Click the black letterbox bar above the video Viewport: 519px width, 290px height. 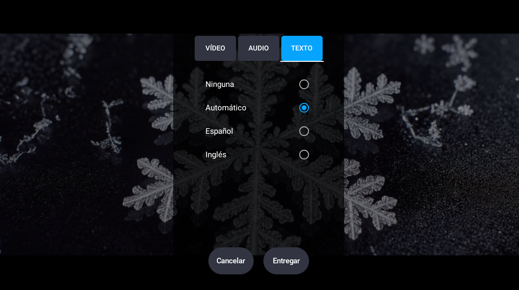pos(259,16)
